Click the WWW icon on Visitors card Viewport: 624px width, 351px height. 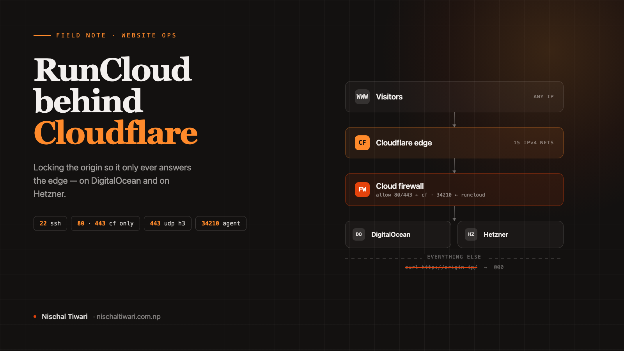click(x=362, y=97)
